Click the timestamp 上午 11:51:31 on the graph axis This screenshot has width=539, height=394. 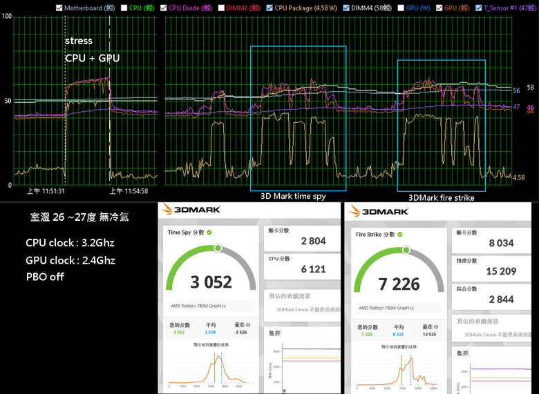tap(46, 191)
